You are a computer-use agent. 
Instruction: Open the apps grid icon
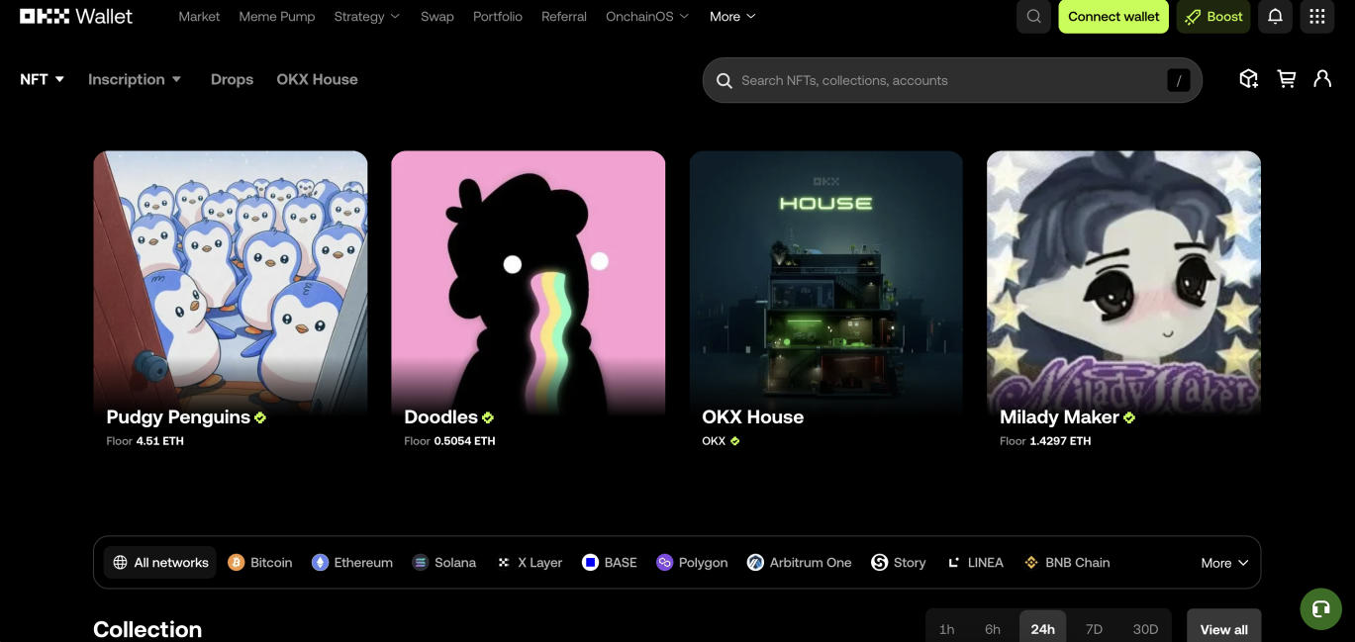tap(1317, 17)
